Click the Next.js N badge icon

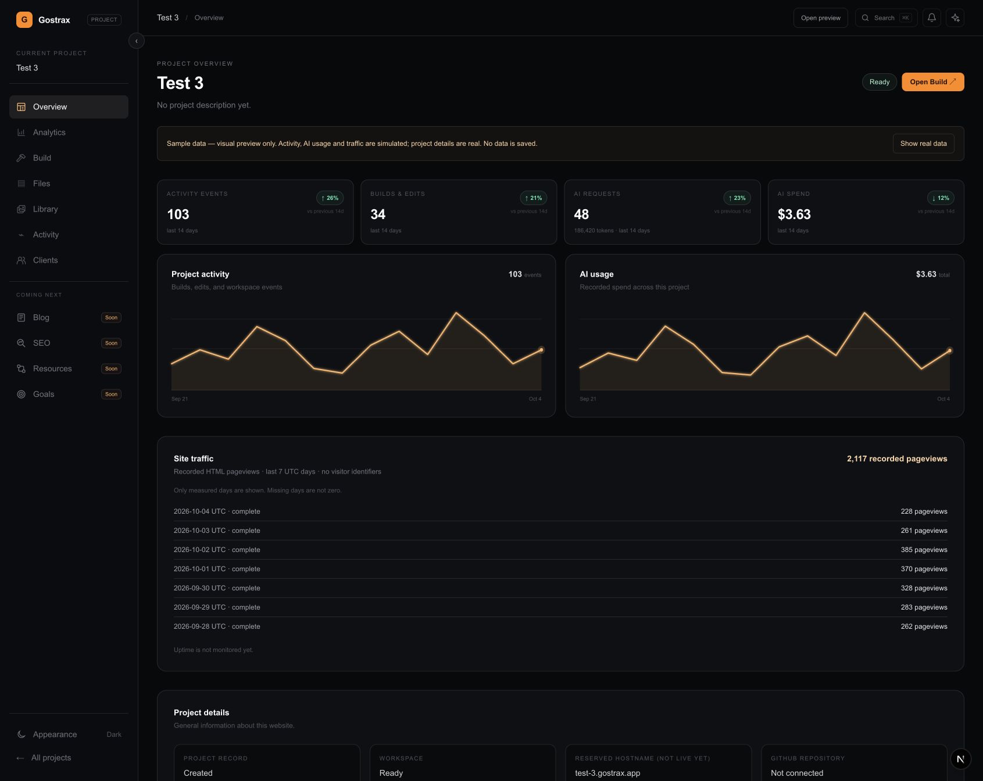coord(960,759)
